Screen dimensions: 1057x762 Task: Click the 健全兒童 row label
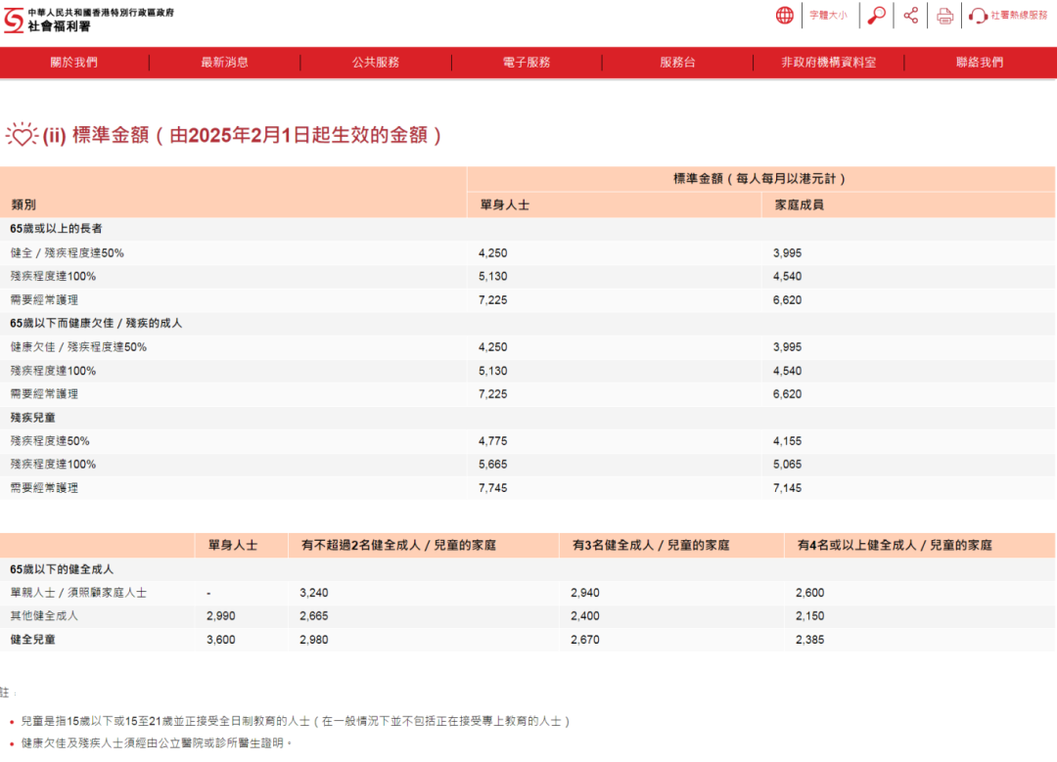(32, 639)
